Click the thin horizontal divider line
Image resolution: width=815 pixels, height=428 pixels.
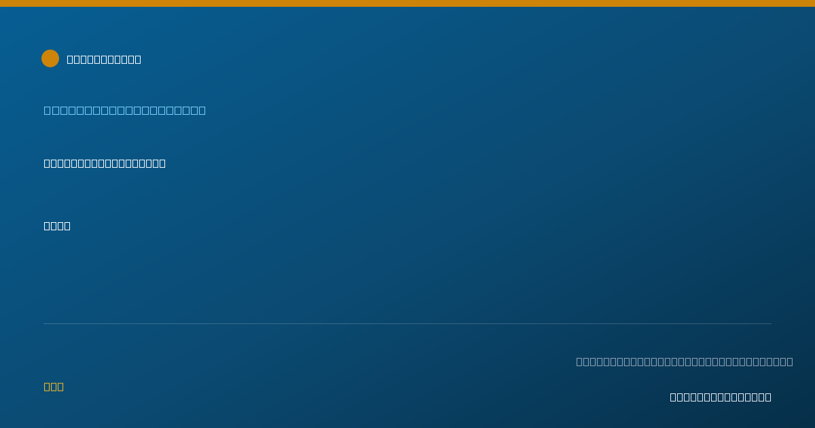coord(407,323)
